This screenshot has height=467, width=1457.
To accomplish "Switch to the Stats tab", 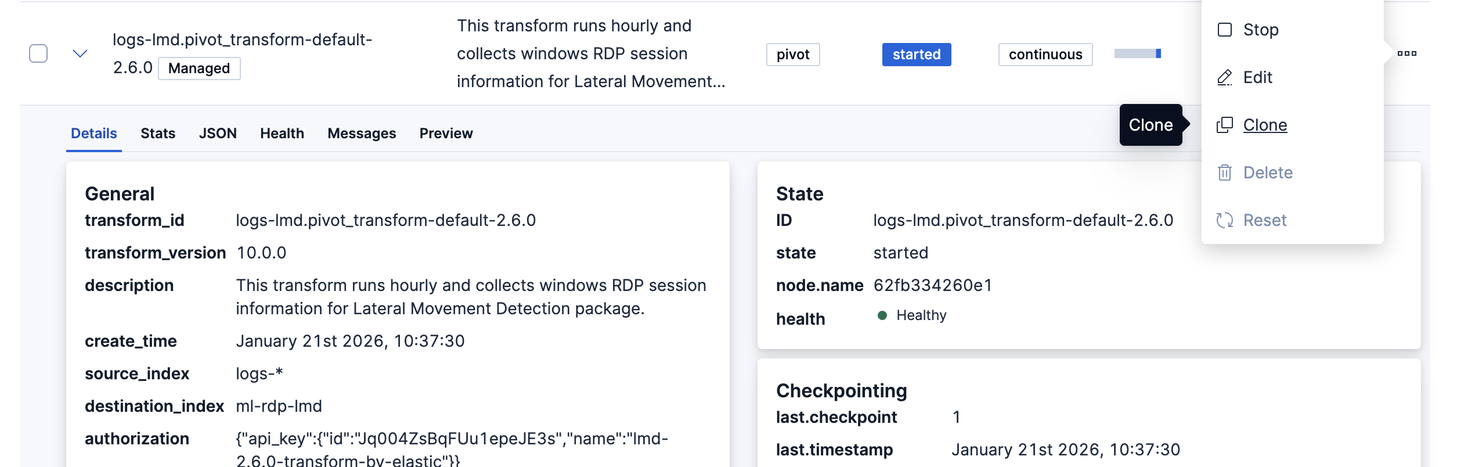I will (158, 134).
